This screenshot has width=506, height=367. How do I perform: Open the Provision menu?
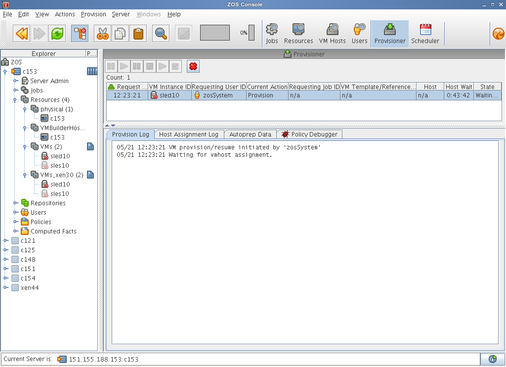[93, 14]
